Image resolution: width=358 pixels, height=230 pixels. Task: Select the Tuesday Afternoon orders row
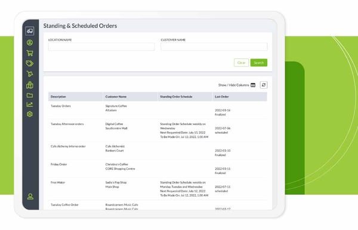click(x=158, y=130)
